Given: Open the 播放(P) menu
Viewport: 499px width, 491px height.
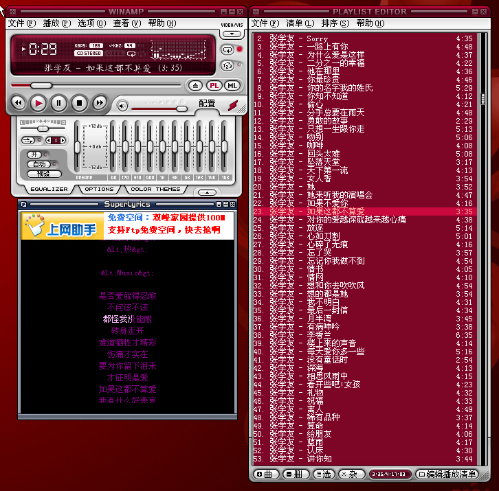Looking at the screenshot, I should [57, 23].
